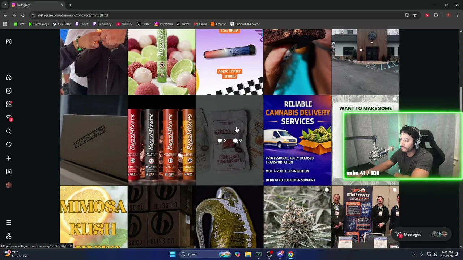The height and width of the screenshot is (260, 463).
Task: Open the first RichieKeeys bookmark
Action: (38, 24)
